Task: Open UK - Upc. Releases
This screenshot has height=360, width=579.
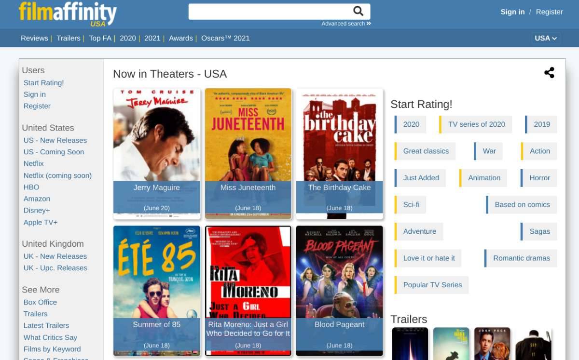Action: point(55,268)
